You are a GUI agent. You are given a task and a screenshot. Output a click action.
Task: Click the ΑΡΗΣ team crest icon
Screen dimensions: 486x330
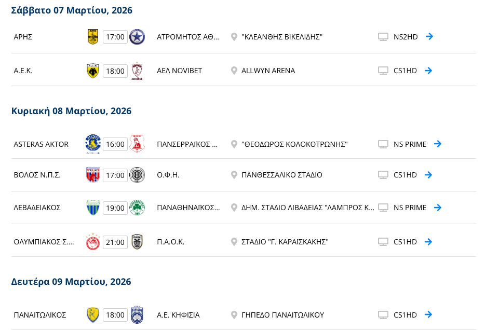[x=93, y=37]
